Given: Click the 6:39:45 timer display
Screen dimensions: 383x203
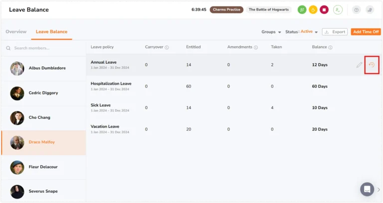Looking at the screenshot, I should click(x=199, y=10).
